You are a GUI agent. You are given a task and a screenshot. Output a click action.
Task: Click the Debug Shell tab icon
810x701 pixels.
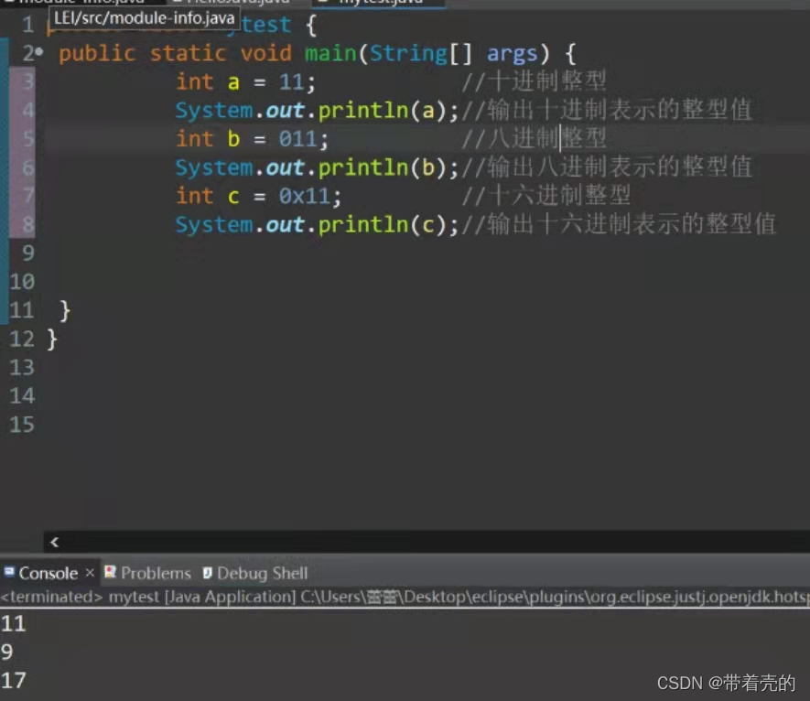207,572
